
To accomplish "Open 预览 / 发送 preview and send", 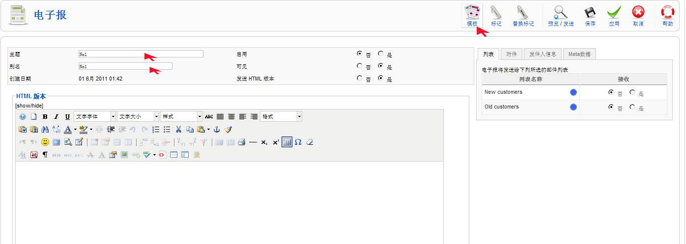I will point(561,16).
